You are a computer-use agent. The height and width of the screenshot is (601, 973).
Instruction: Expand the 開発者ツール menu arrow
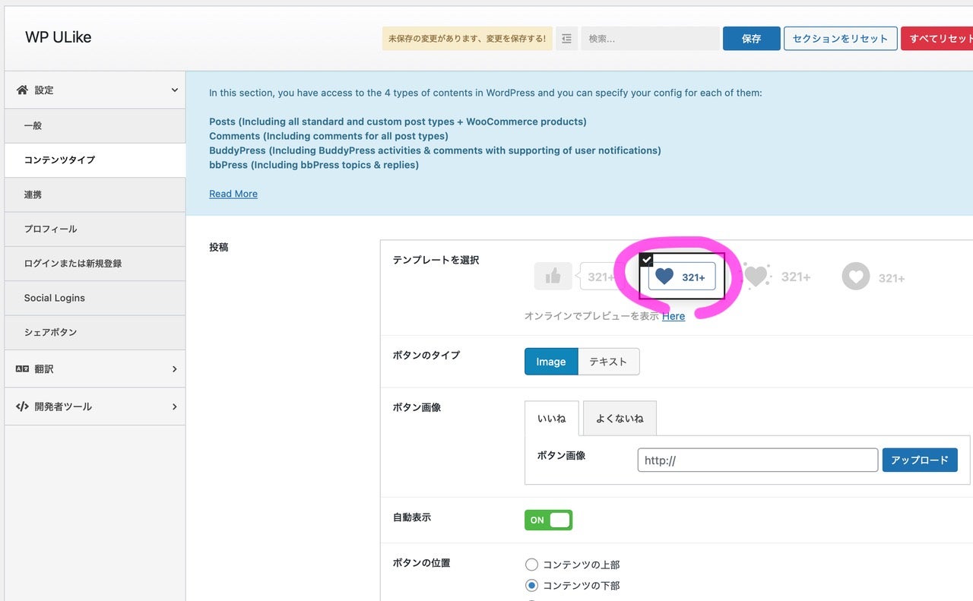(174, 406)
